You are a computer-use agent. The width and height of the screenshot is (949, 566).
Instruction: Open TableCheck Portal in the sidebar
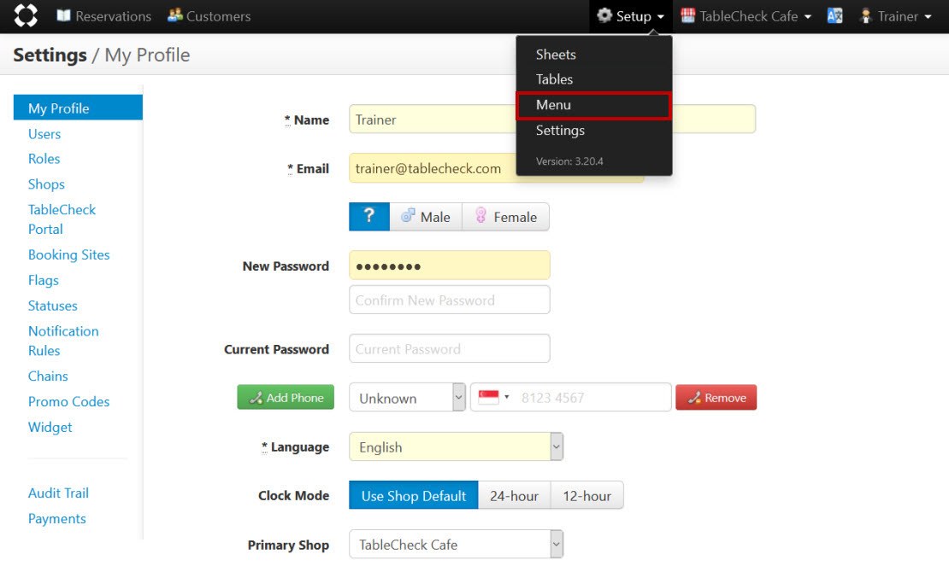point(62,219)
